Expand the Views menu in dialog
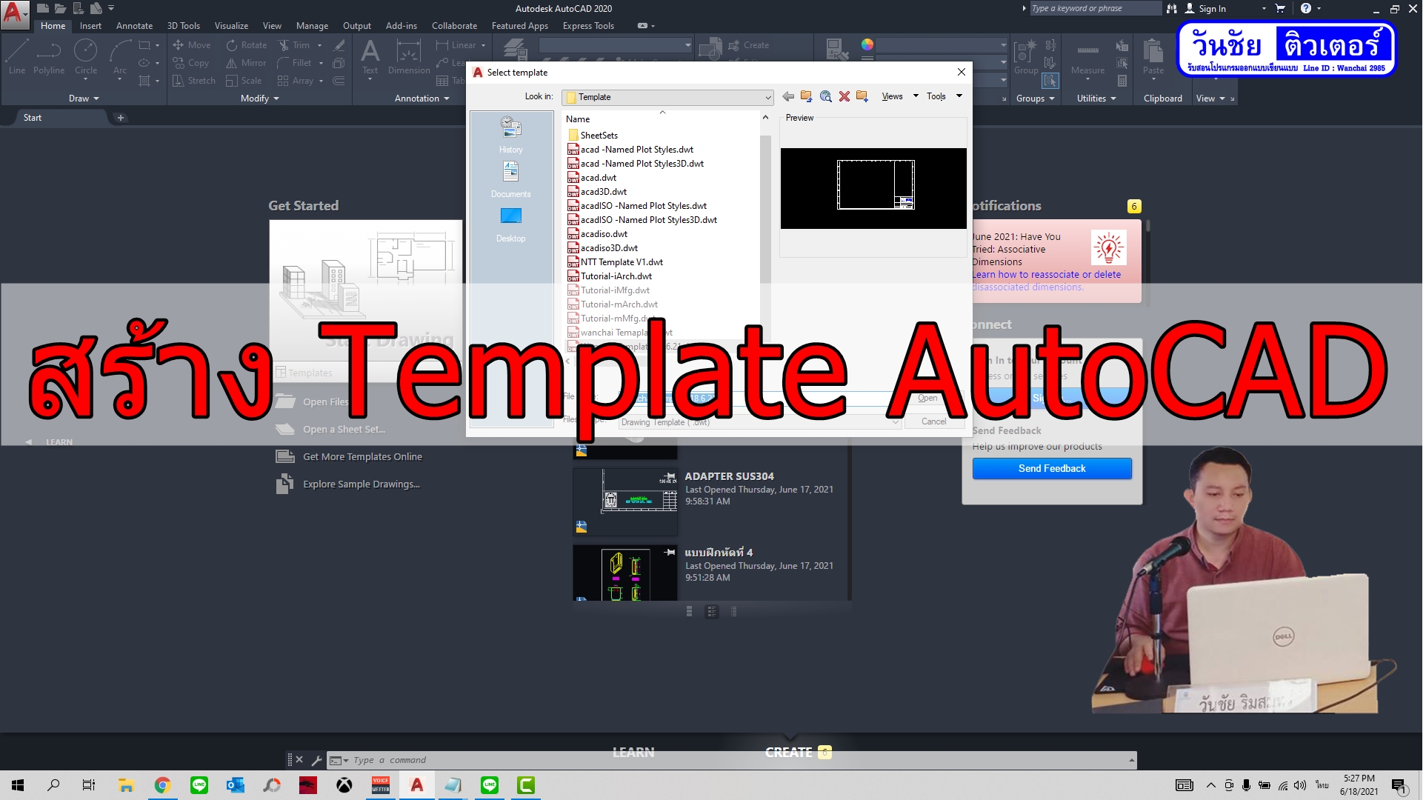Image resolution: width=1426 pixels, height=800 pixels. click(900, 96)
